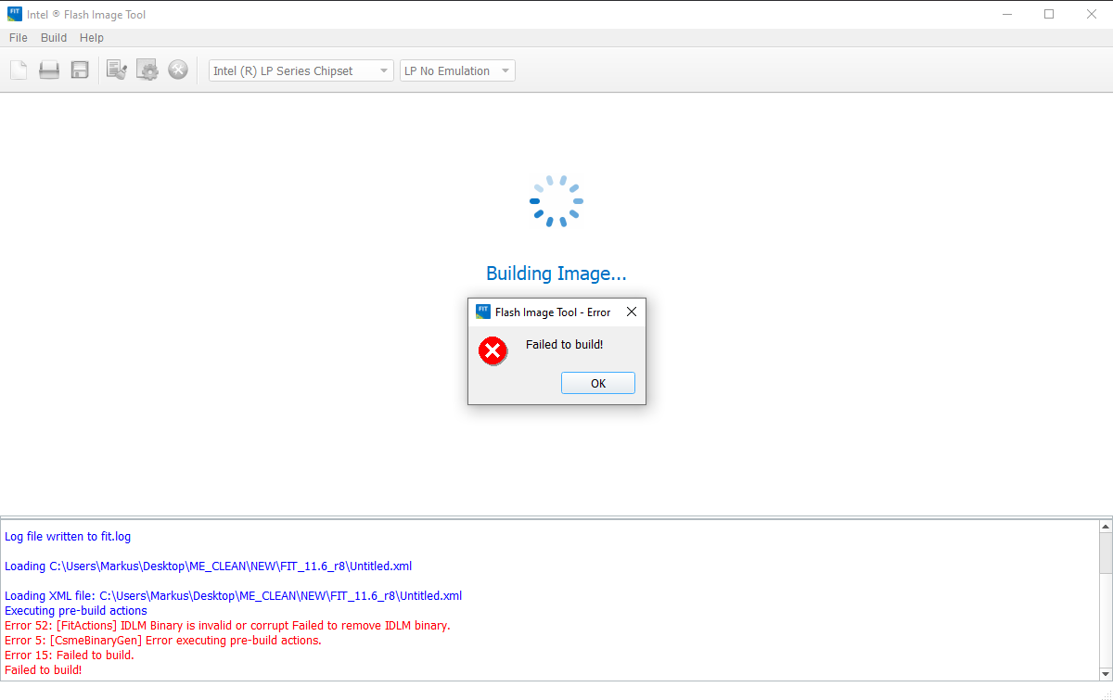Click the 'Error 5: [CsmeBinaryGen]' log line
The width and height of the screenshot is (1113, 700).
163,640
